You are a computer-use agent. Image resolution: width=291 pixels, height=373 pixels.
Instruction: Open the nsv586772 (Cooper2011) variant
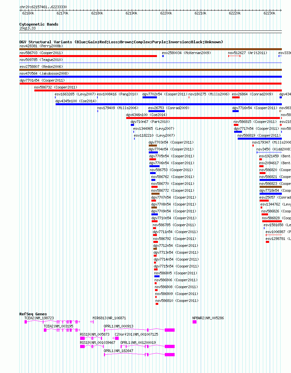(173, 191)
